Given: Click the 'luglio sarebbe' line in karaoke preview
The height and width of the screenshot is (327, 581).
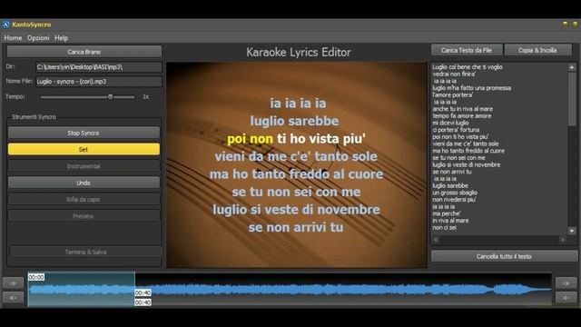Looking at the screenshot, I should coord(294,121).
